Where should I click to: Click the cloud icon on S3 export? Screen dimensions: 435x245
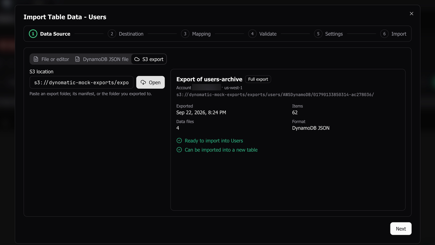[x=137, y=59]
